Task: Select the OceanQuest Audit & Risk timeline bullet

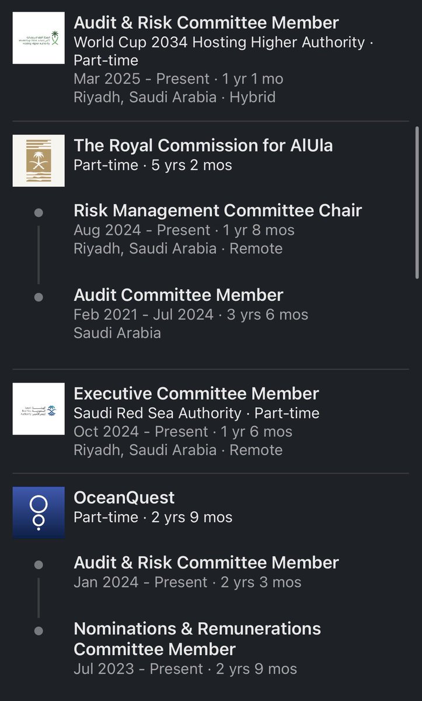Action: (39, 565)
